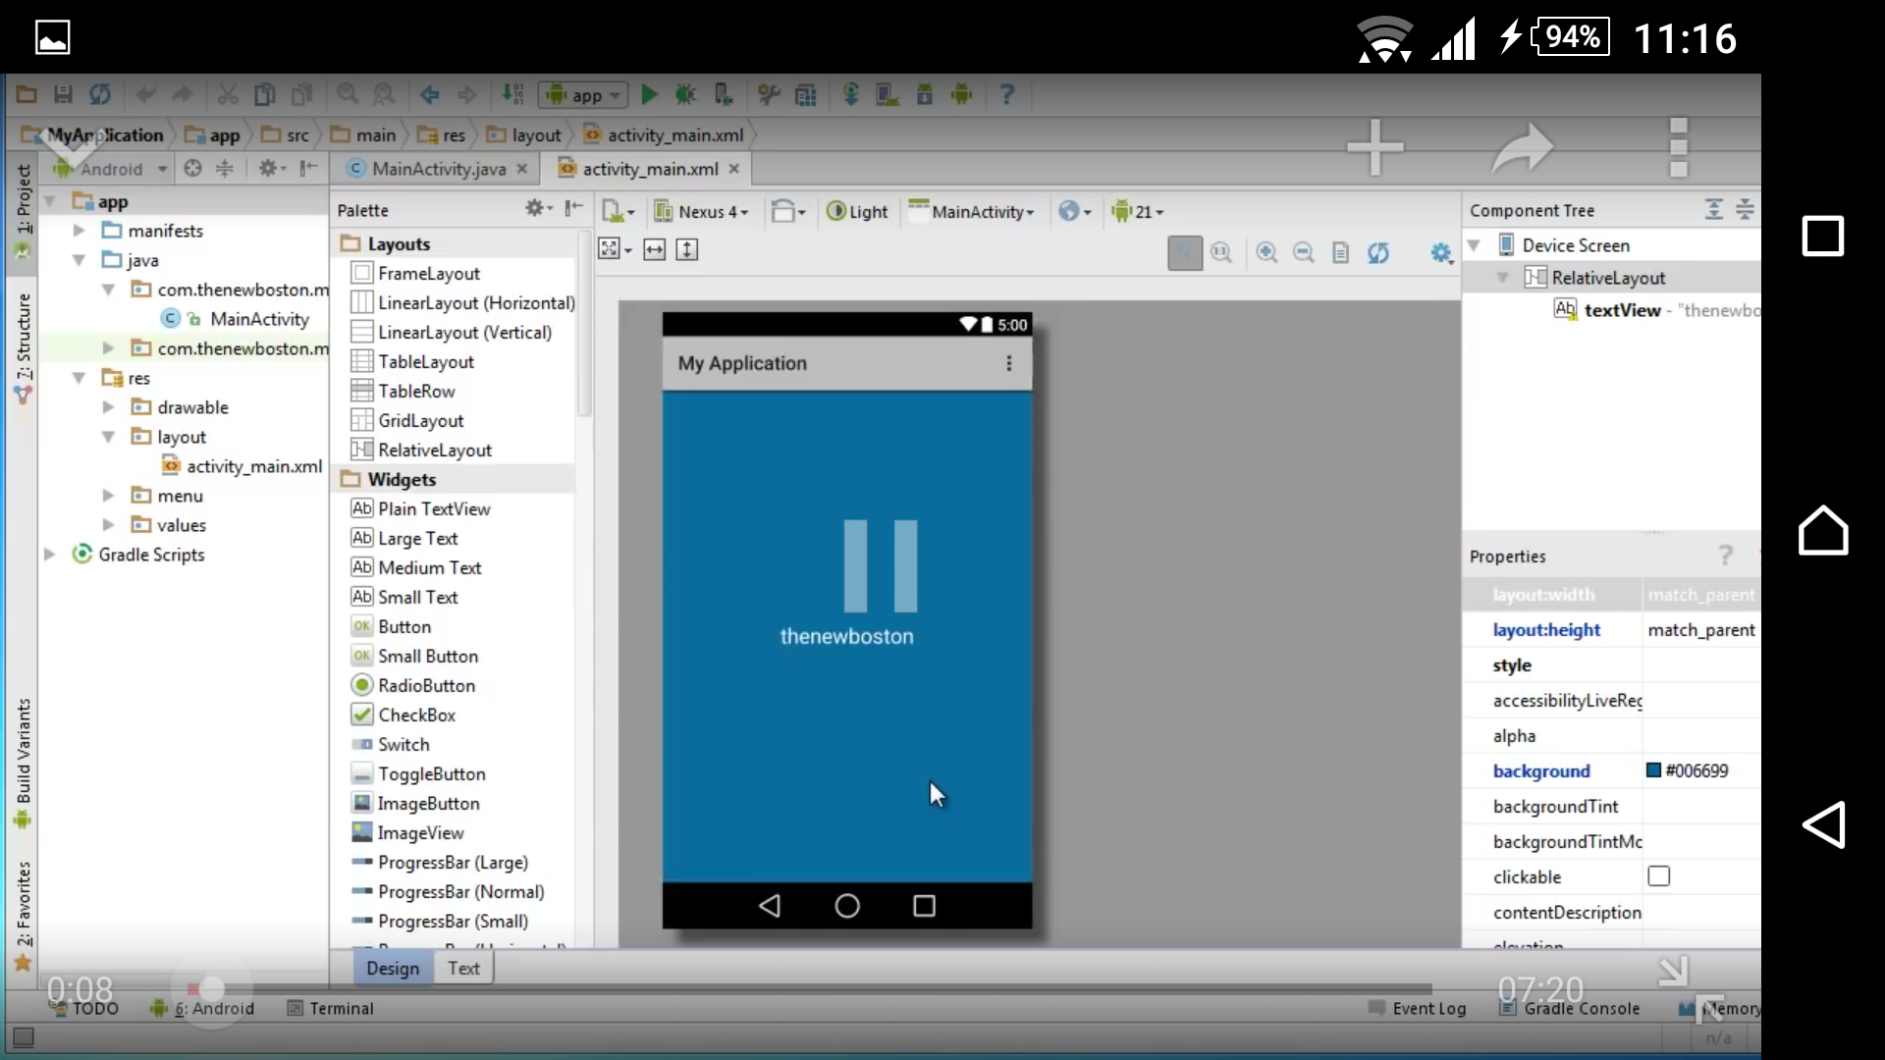Choose ToggleButton widget in Palette

(x=418, y=773)
